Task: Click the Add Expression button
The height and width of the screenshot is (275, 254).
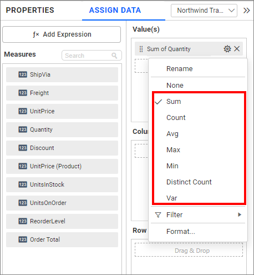Action: point(62,34)
